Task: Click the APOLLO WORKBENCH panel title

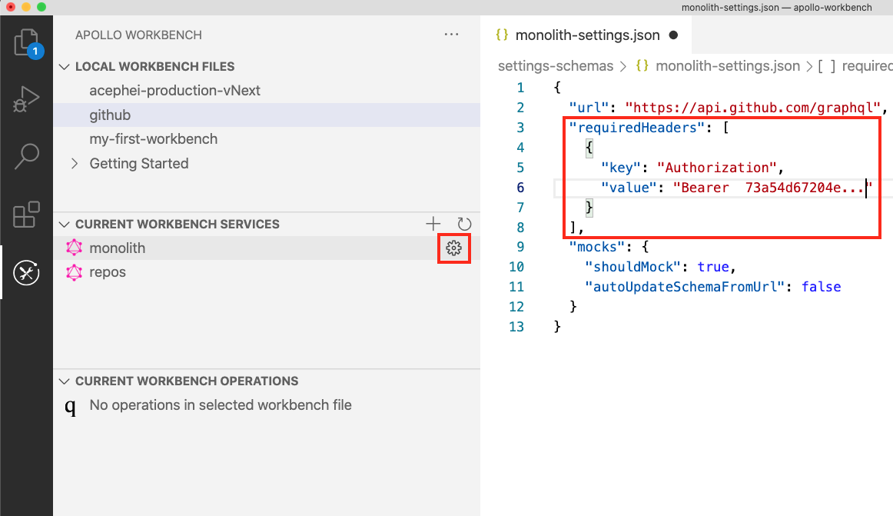Action: [x=138, y=35]
